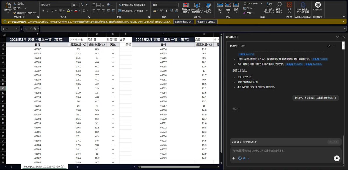
Task: Click the 次回から表示しない button
Action: pos(183,22)
